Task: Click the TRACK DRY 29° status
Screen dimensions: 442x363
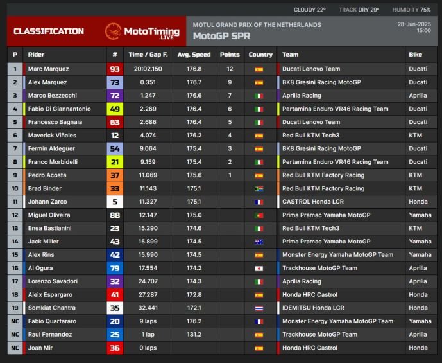Action: pyautogui.click(x=359, y=10)
